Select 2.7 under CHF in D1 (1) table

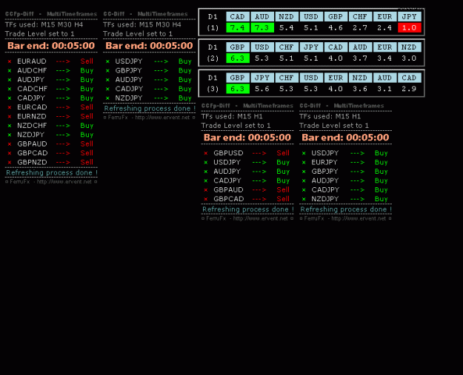tap(360, 27)
